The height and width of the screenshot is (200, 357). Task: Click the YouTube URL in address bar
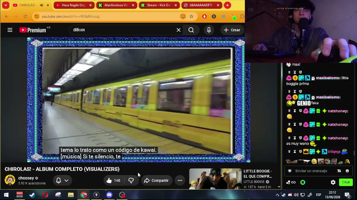[x=71, y=16]
